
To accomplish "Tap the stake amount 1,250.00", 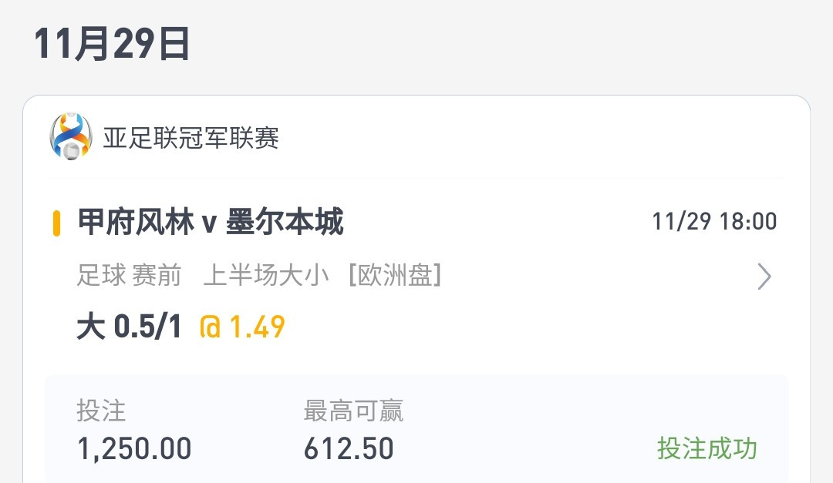I will point(134,448).
